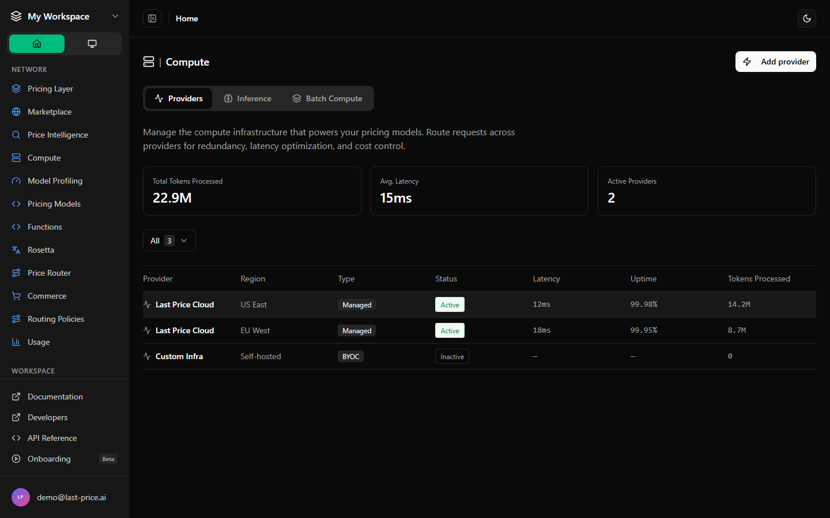Open the Developers link
Image resolution: width=830 pixels, height=518 pixels.
[65, 417]
